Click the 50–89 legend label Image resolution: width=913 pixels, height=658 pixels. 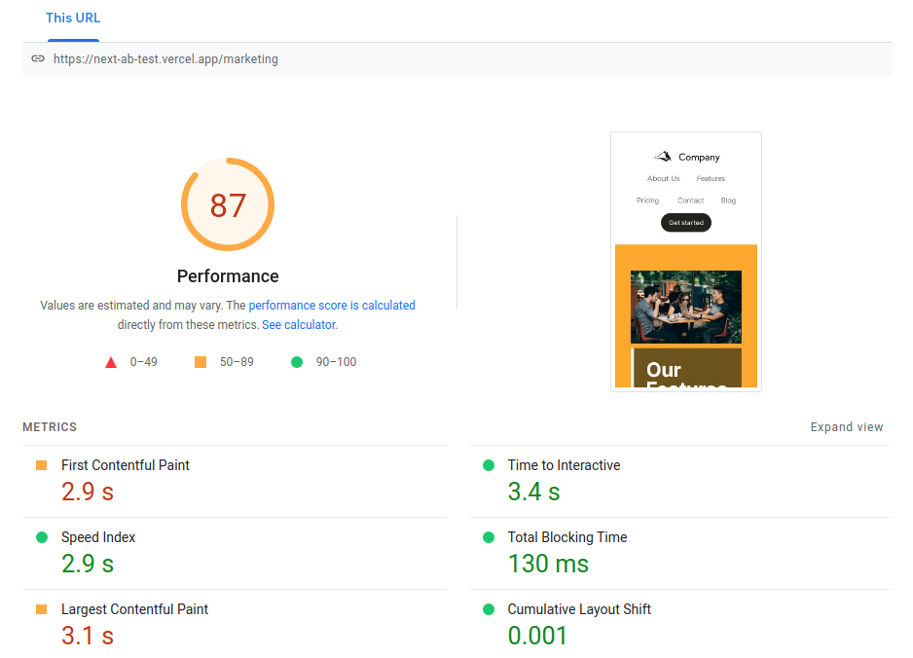click(x=237, y=362)
